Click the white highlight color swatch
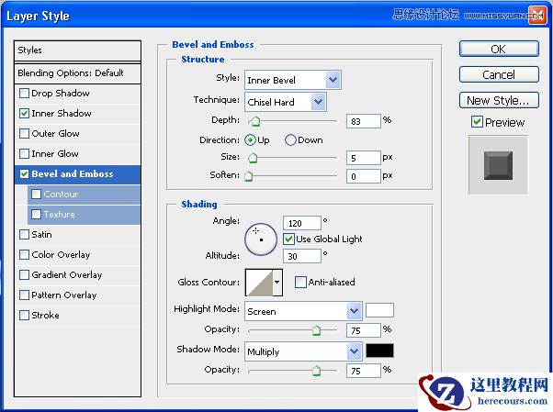The width and height of the screenshot is (553, 412). [379, 310]
